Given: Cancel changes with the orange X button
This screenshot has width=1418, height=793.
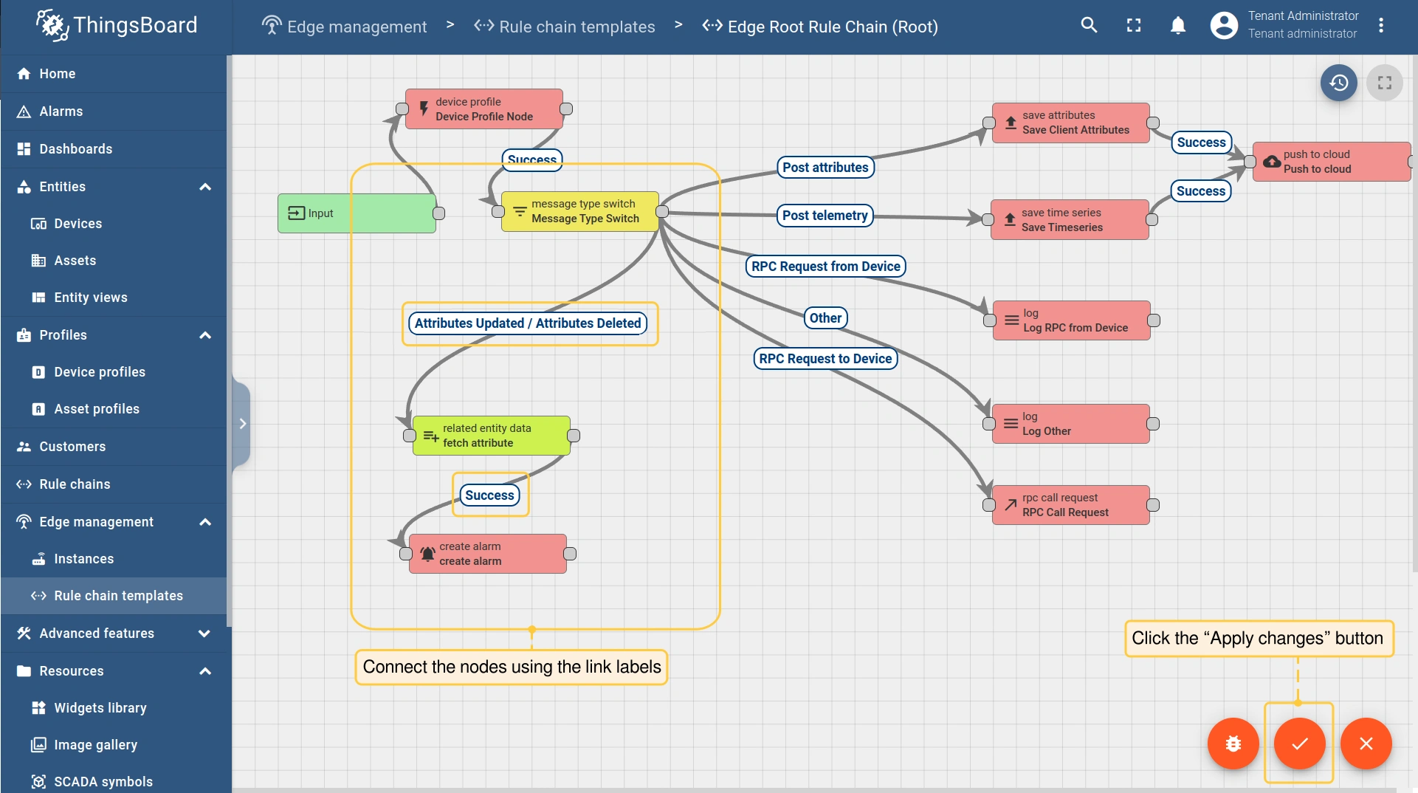Looking at the screenshot, I should 1366,744.
